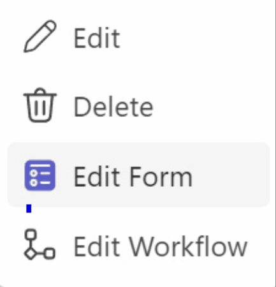Click the trash can Delete icon
The image size is (276, 287).
point(40,105)
